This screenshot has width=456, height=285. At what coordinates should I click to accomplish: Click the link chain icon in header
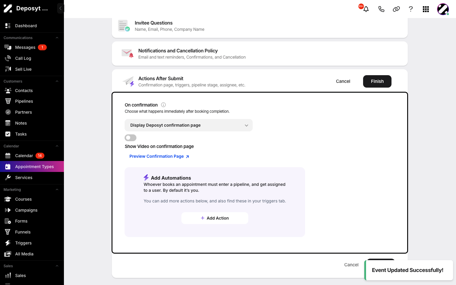click(396, 9)
